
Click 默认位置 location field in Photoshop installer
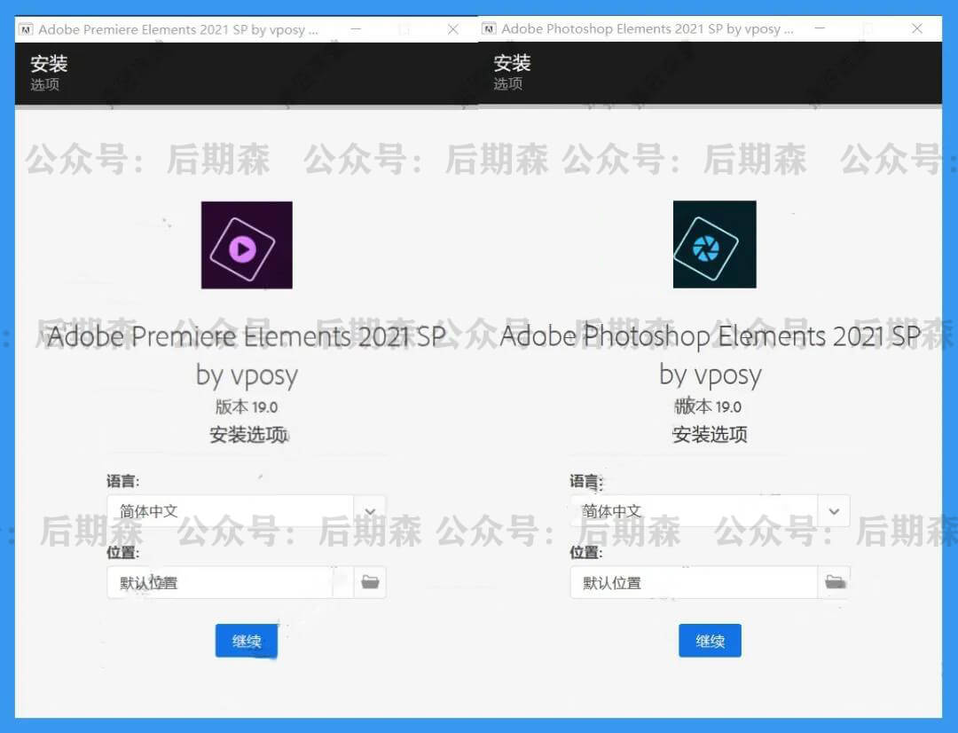[694, 583]
